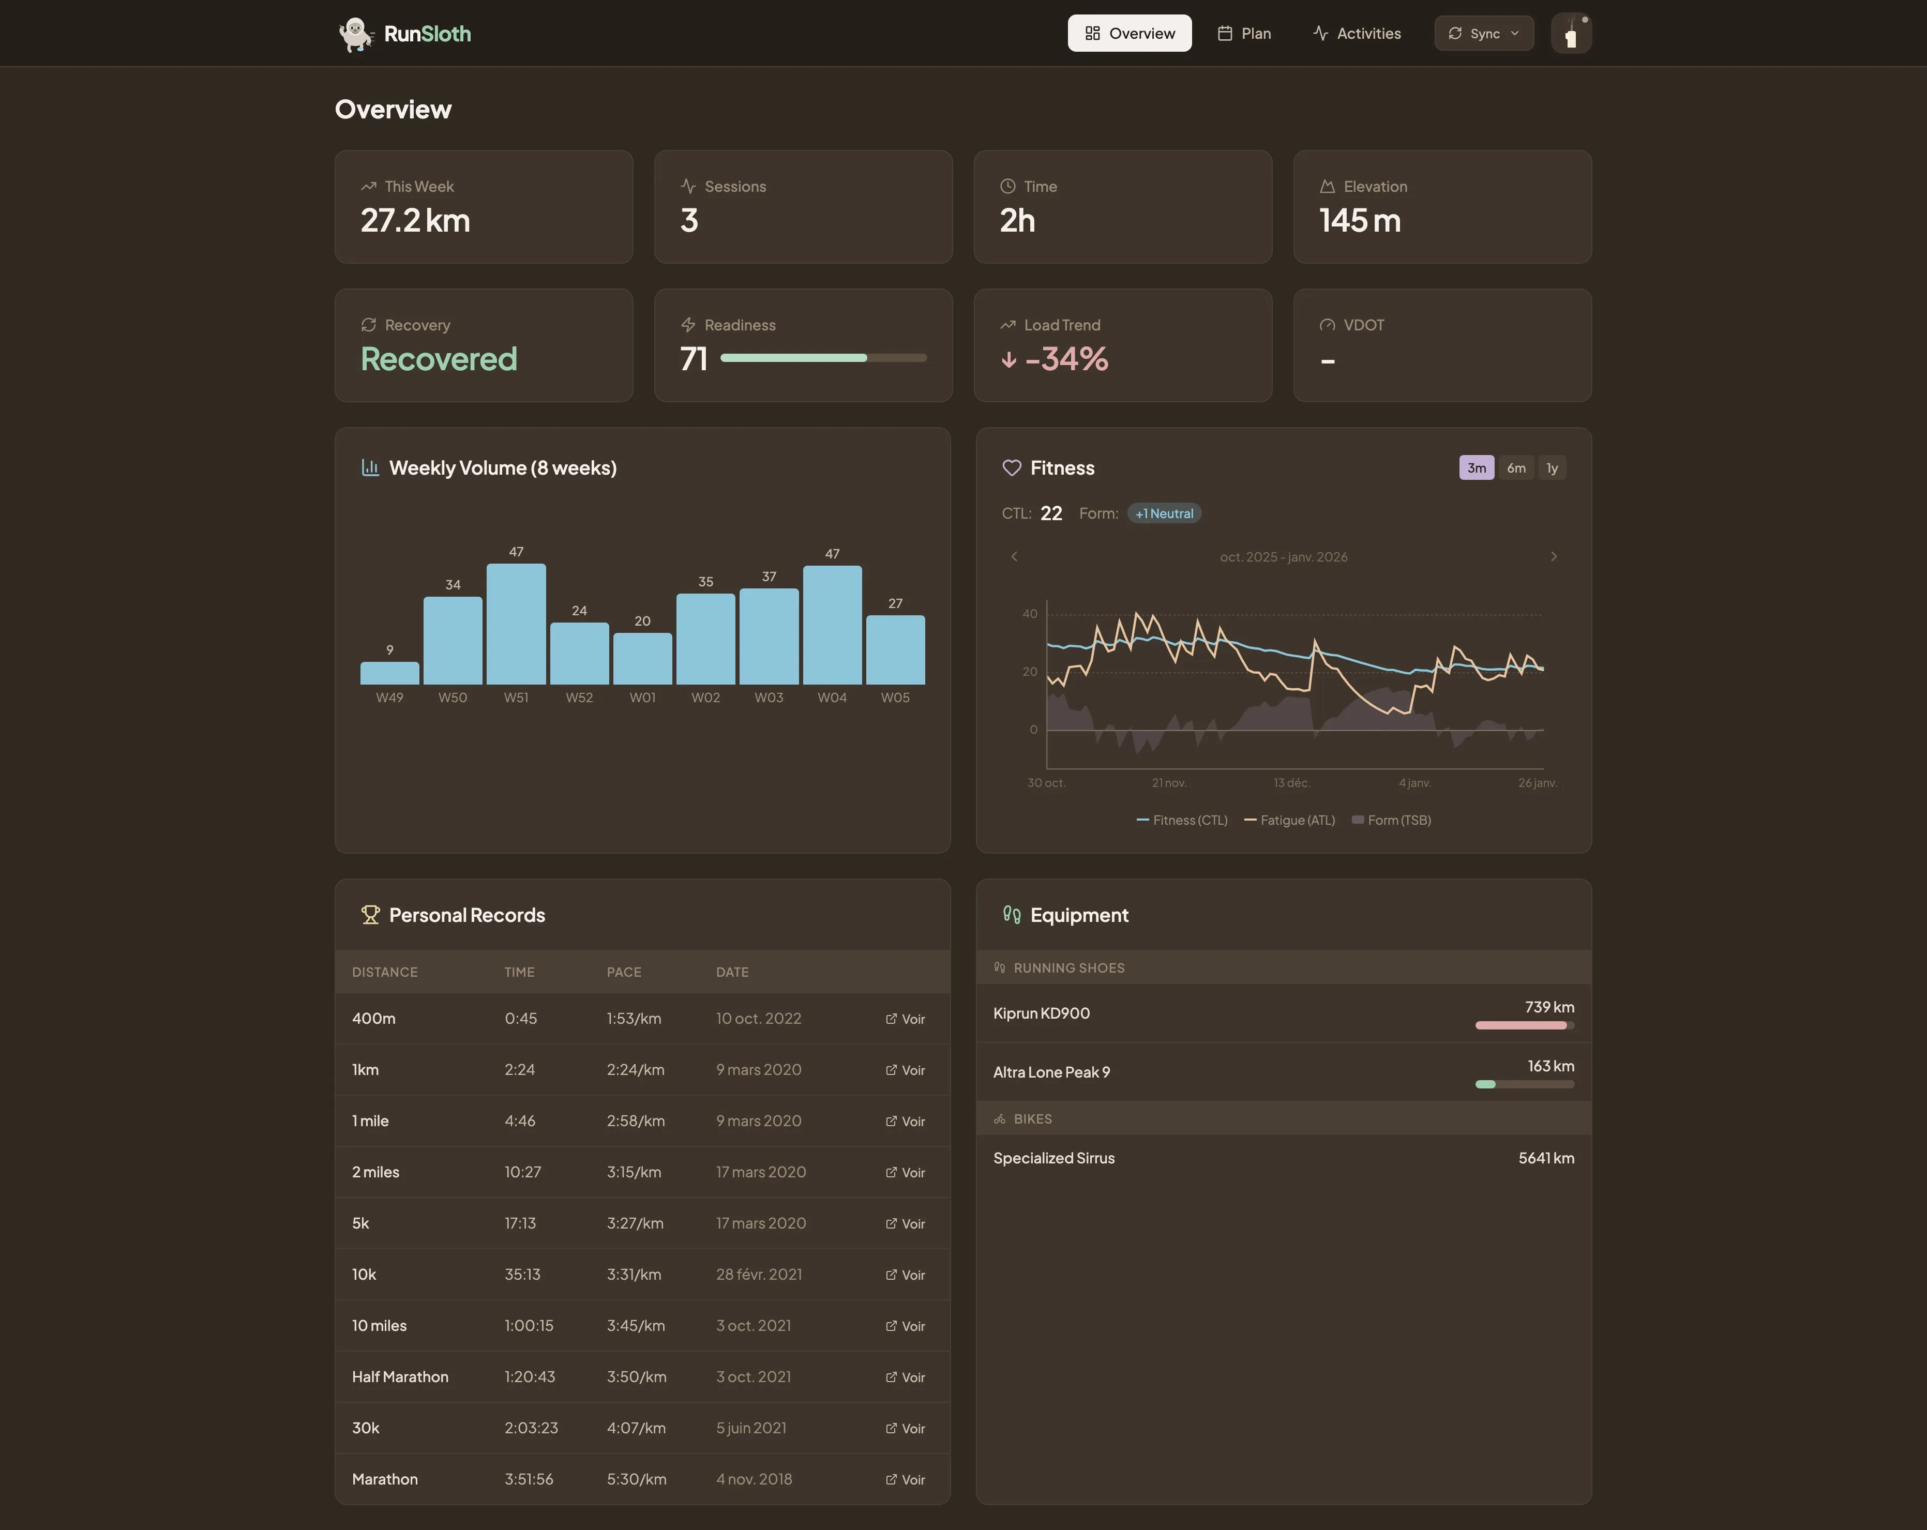The height and width of the screenshot is (1530, 1927).
Task: Toggle the Fatigue (ATL) legend entry
Action: 1290,820
